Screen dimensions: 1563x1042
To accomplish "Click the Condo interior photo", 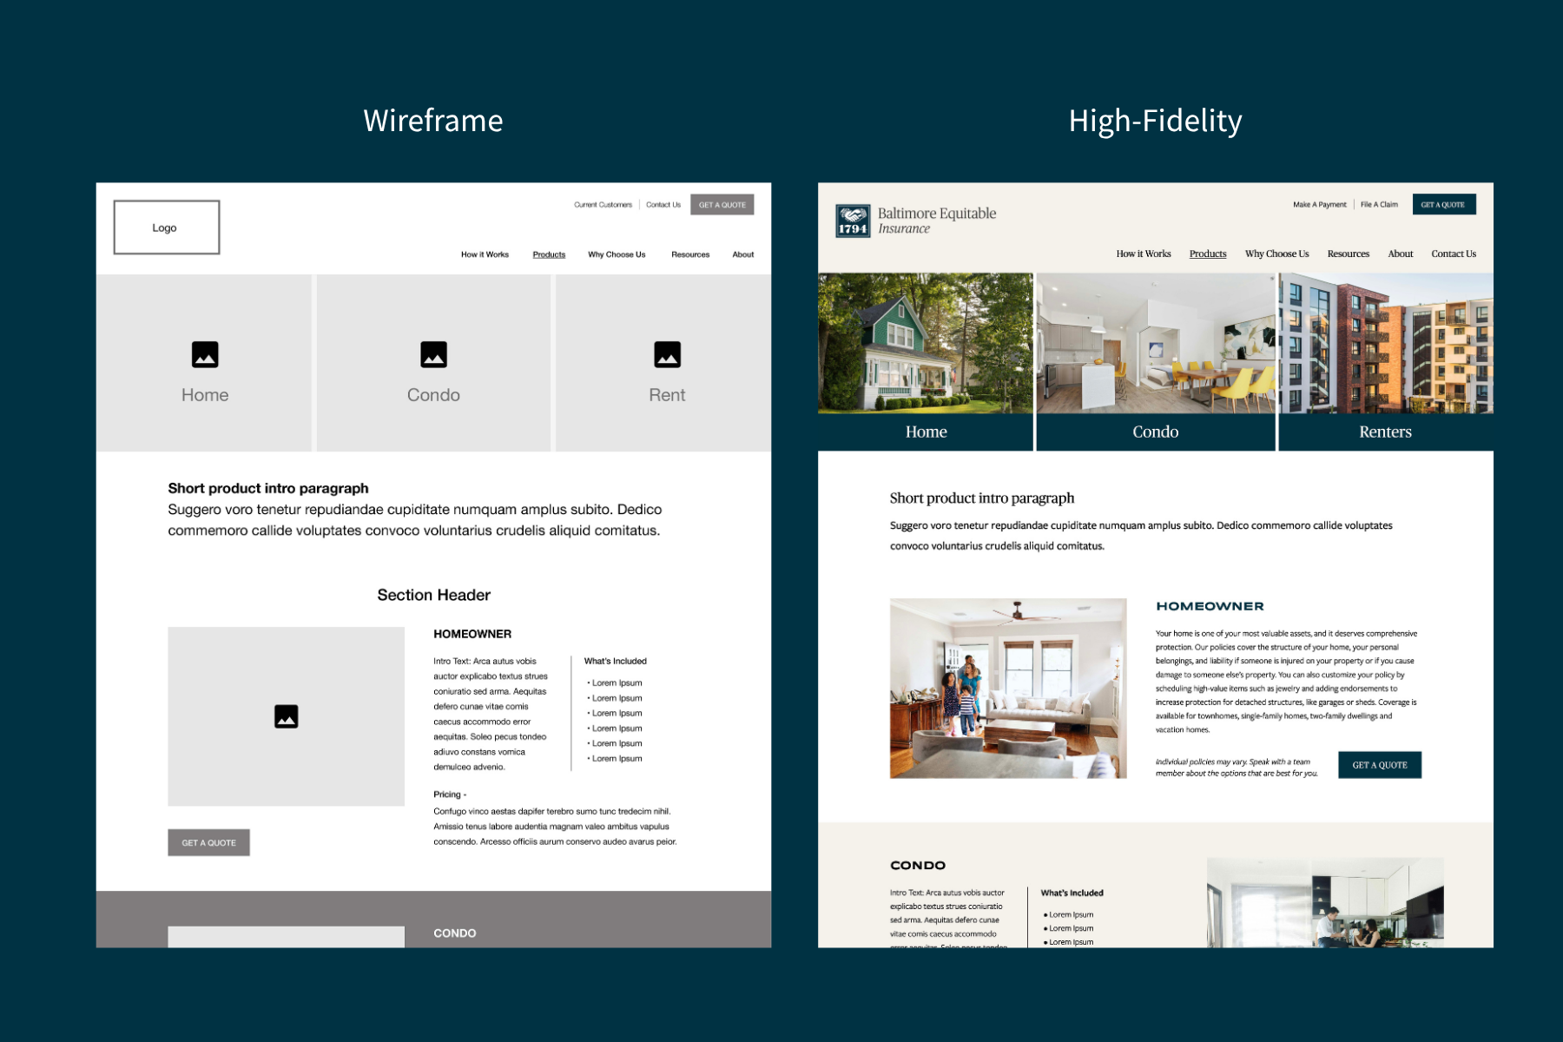I will 1156,343.
